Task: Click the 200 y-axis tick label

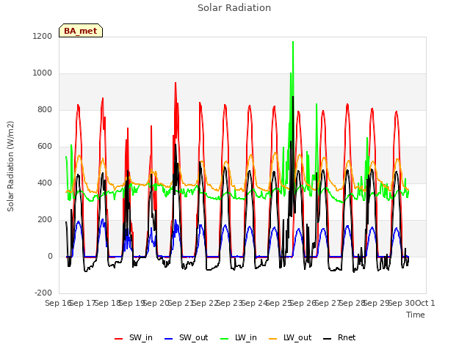Action: pyautogui.click(x=45, y=220)
